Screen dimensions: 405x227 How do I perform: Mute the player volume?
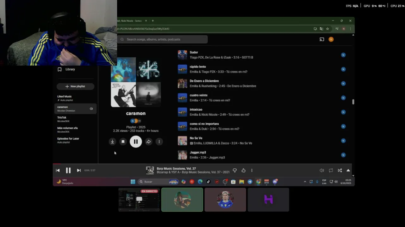(322, 170)
